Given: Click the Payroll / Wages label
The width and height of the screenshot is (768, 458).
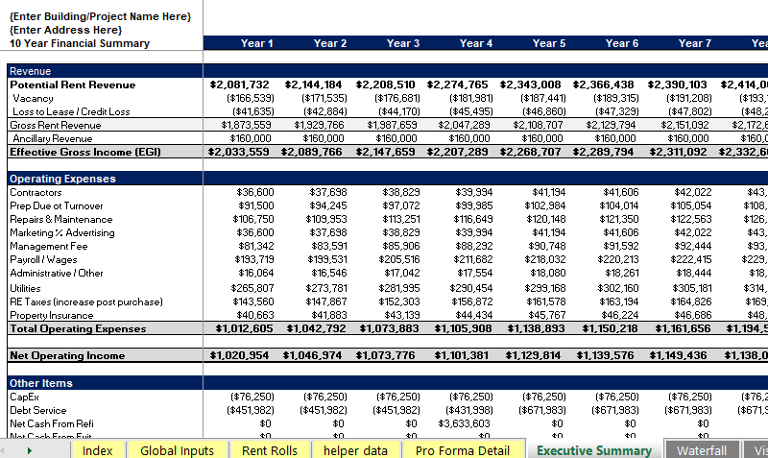Looking at the screenshot, I should (x=43, y=259).
